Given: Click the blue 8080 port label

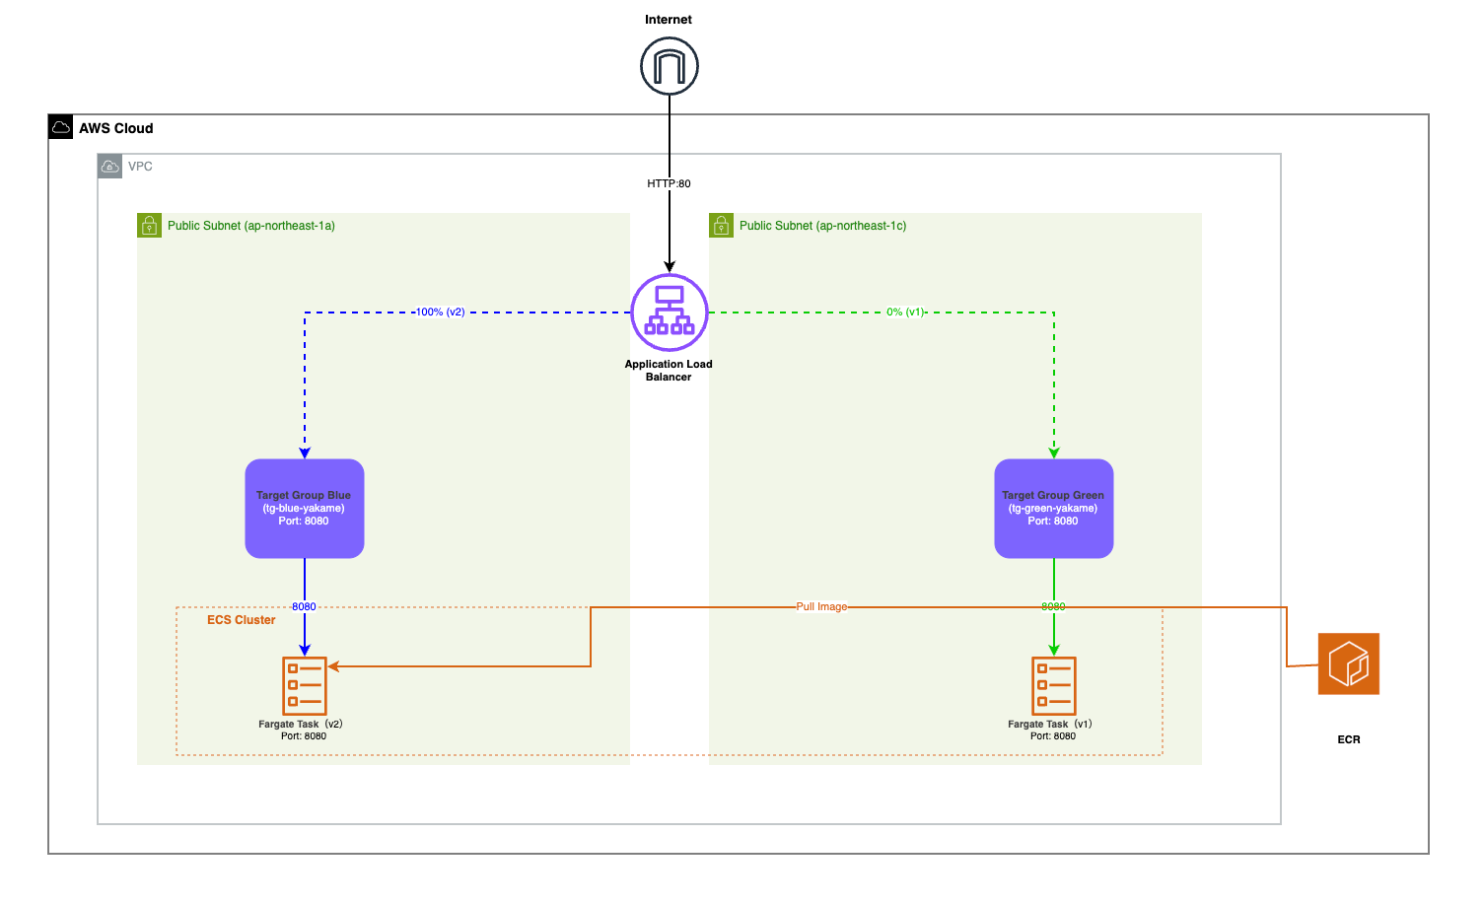Looking at the screenshot, I should (x=304, y=607).
